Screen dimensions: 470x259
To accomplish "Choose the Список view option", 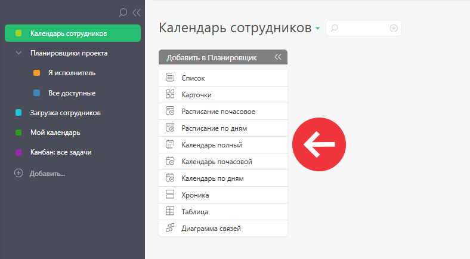I will 223,78.
